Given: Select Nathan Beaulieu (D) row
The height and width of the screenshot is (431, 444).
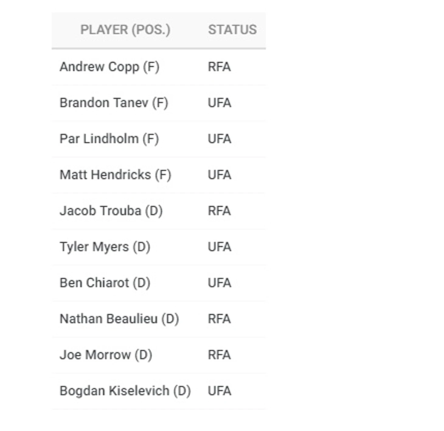Looking at the screenshot, I should pyautogui.click(x=159, y=319).
